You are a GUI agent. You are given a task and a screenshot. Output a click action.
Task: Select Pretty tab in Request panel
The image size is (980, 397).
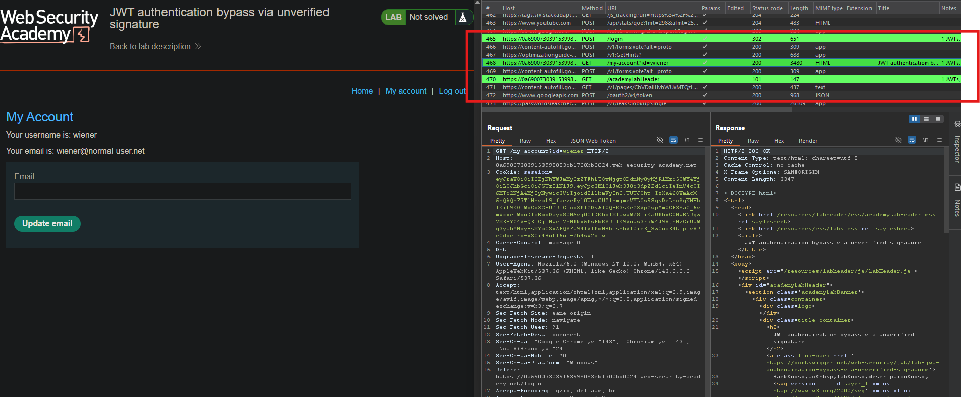click(x=497, y=141)
